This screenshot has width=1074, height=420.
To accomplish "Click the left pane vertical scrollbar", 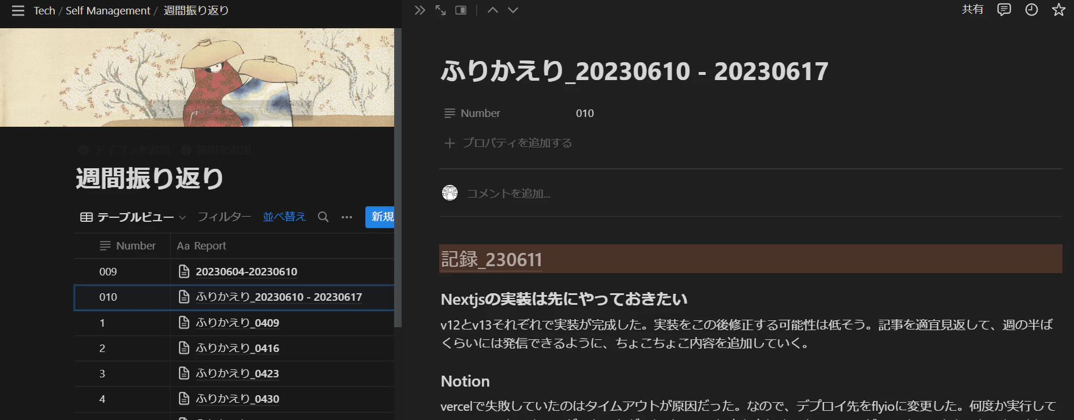I will (x=398, y=178).
